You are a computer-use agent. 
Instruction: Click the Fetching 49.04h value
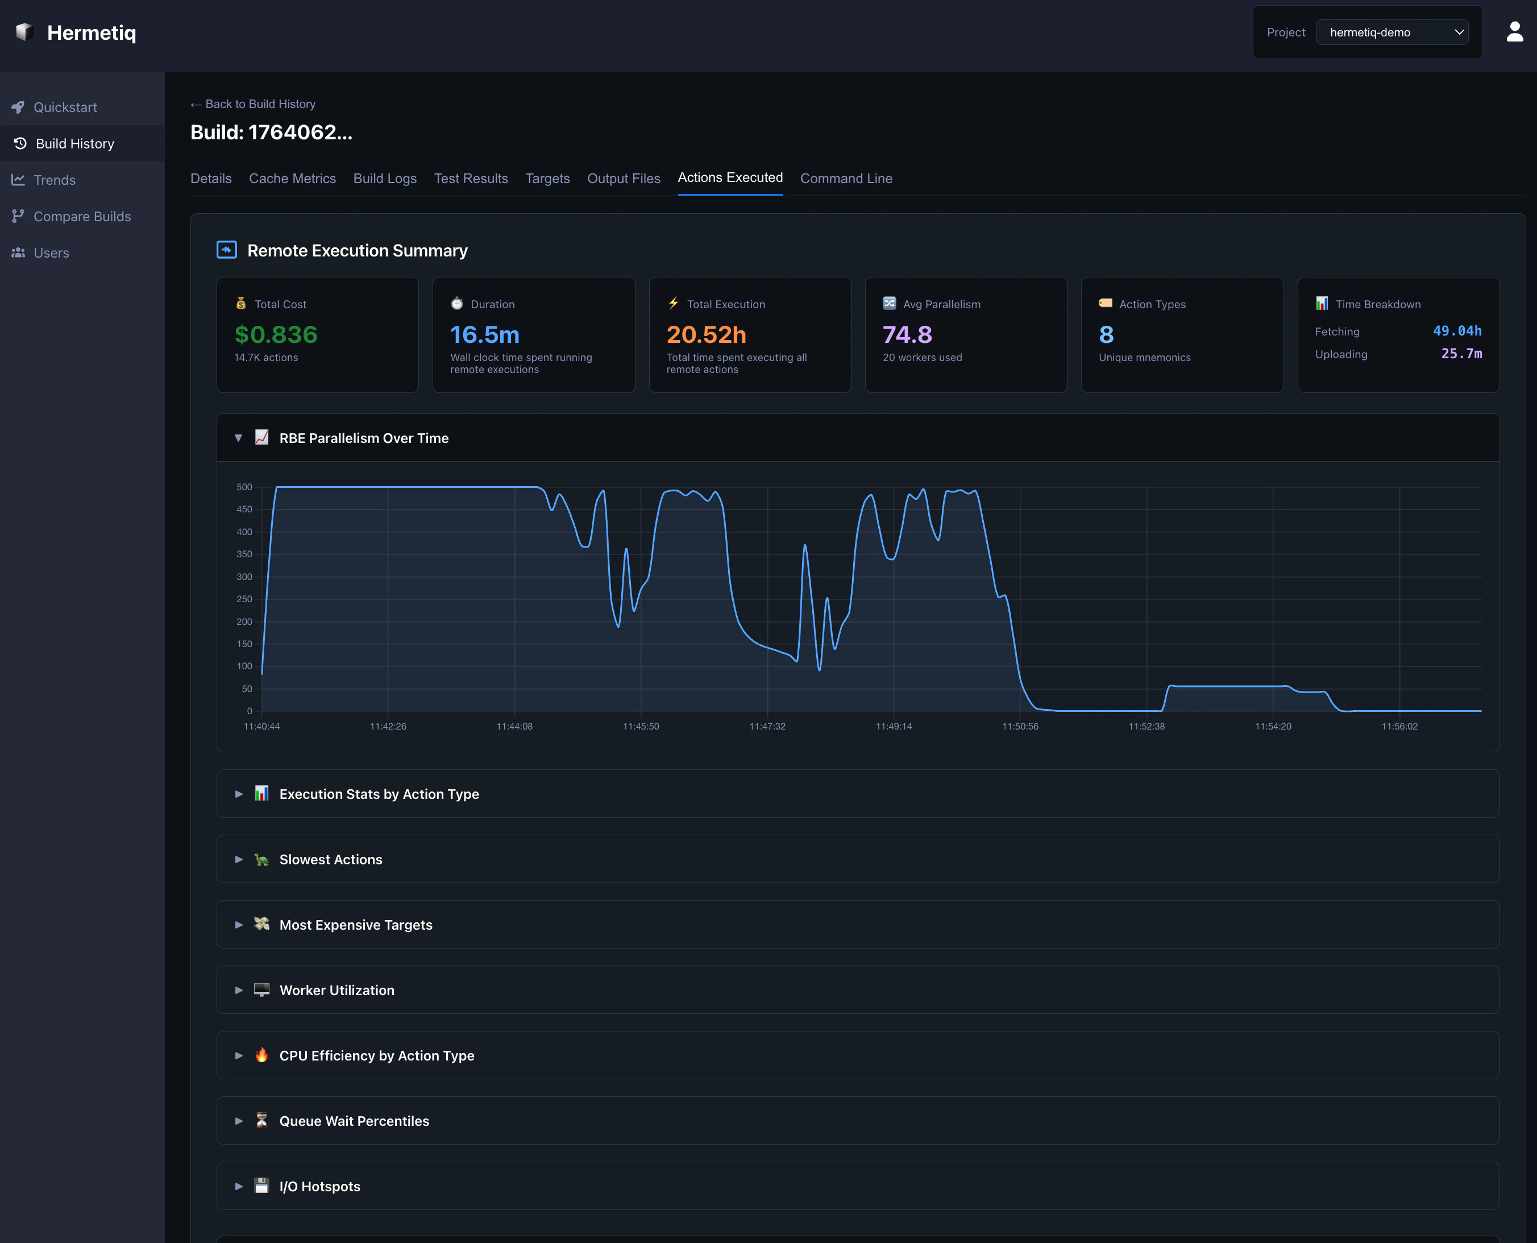1457,331
